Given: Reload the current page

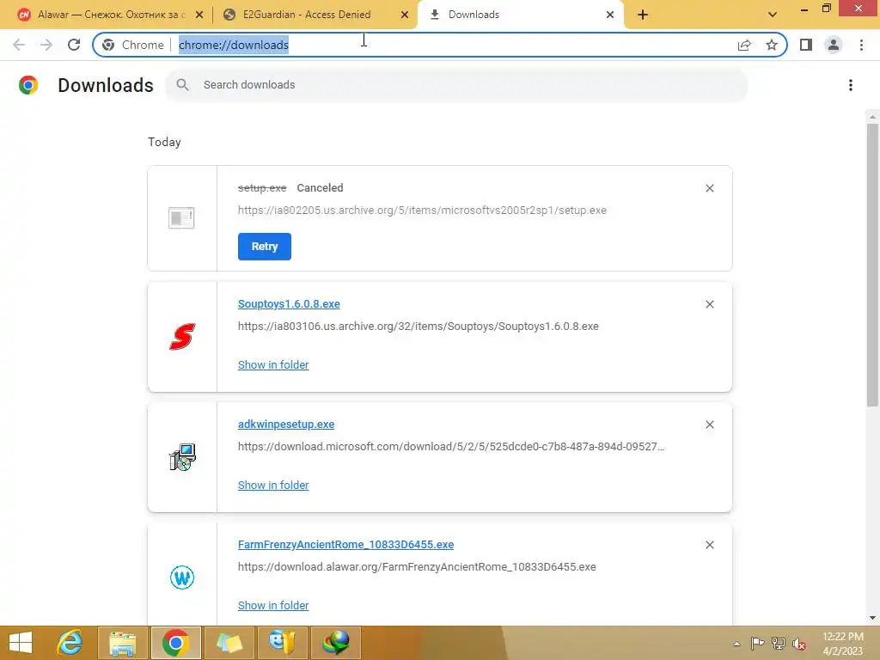Looking at the screenshot, I should (74, 45).
